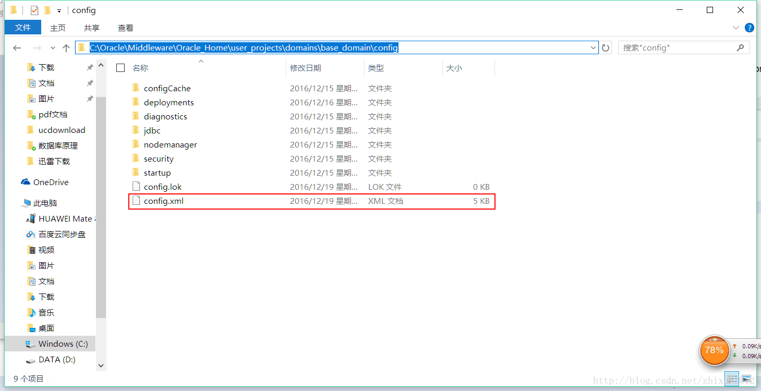
Task: Click the 5 KB size cell
Action: (x=481, y=201)
